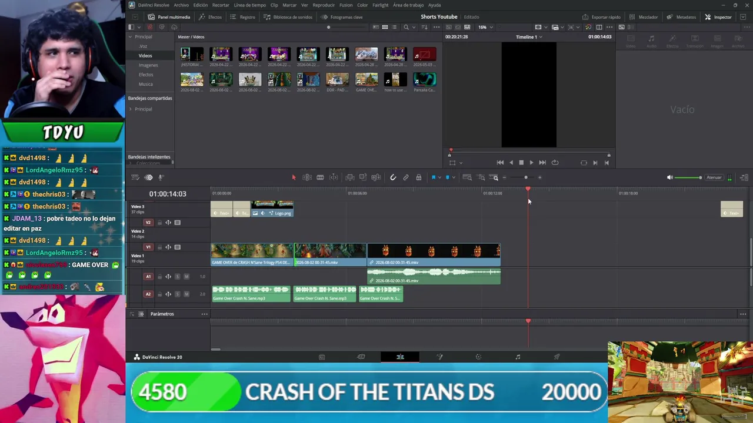
Task: Click the speaker volume icon
Action: pyautogui.click(x=669, y=177)
